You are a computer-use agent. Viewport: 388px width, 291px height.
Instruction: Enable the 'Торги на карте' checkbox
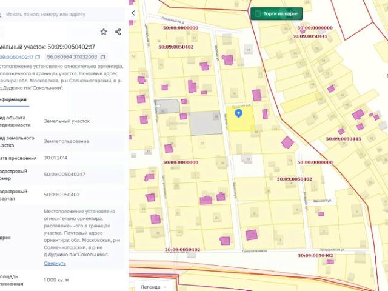tap(258, 13)
